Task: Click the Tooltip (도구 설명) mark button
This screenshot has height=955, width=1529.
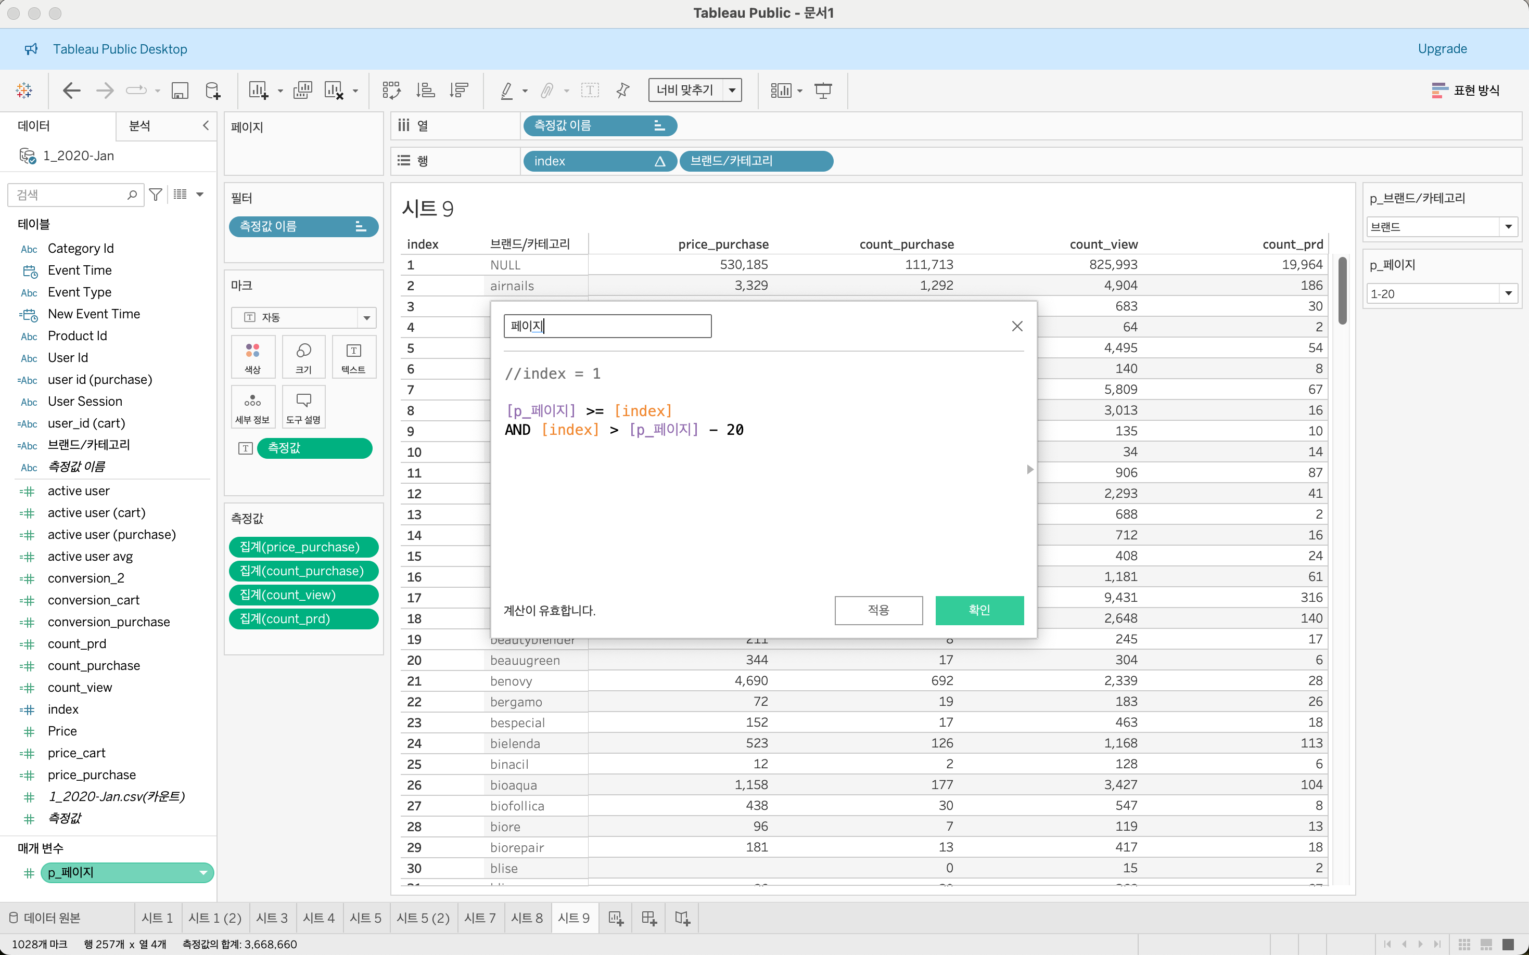Action: pyautogui.click(x=303, y=407)
